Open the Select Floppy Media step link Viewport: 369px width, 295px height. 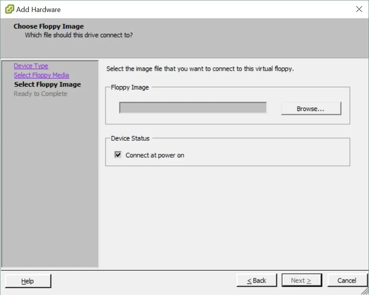41,75
